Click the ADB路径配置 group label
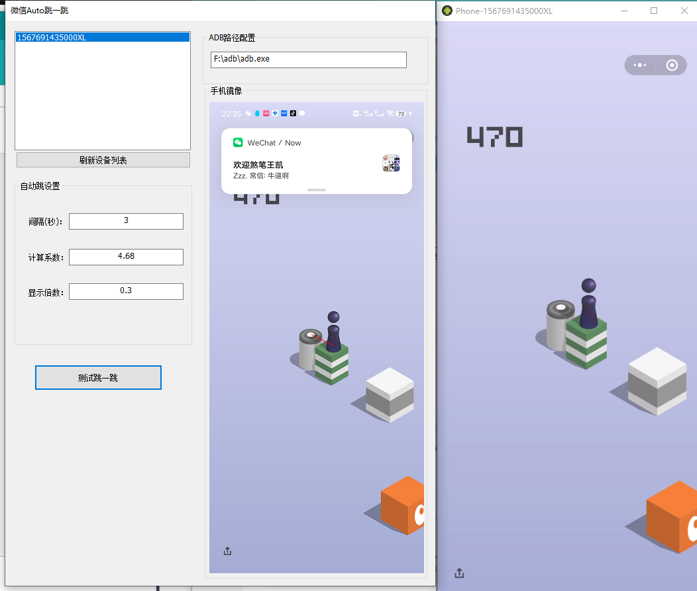The height and width of the screenshot is (591, 697). pyautogui.click(x=232, y=38)
